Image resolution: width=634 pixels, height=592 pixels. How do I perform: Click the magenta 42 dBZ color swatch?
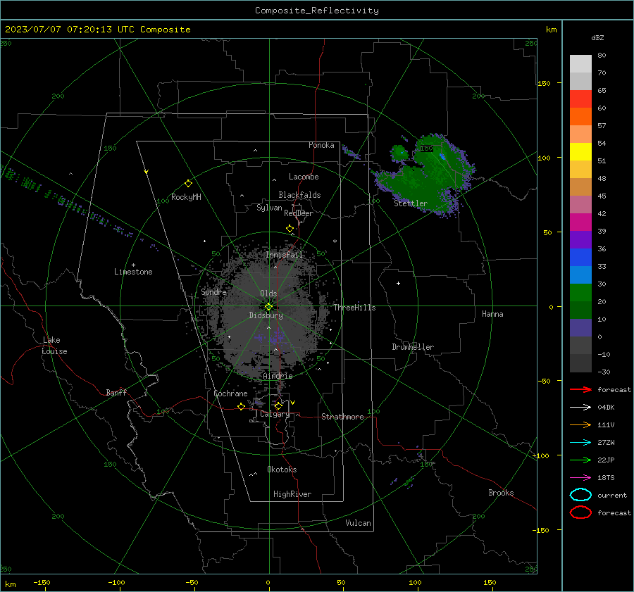(580, 222)
